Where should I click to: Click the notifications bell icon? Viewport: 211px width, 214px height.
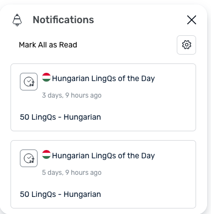pos(17,20)
